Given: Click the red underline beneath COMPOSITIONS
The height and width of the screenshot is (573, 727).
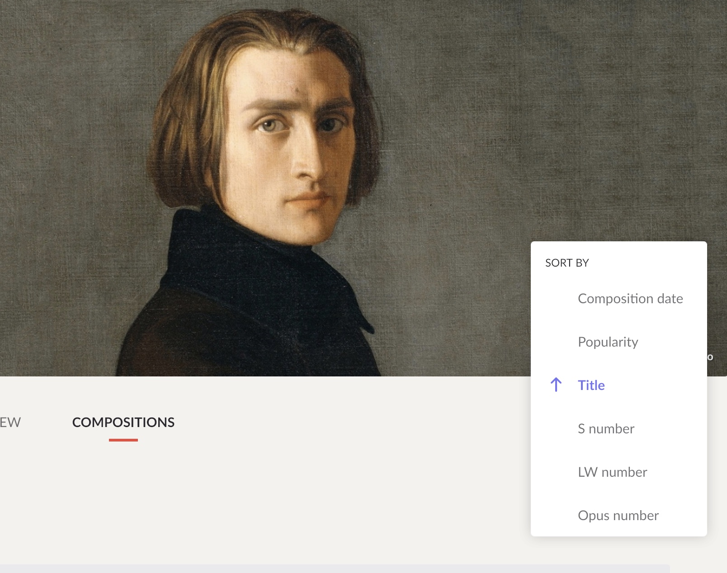Looking at the screenshot, I should 123,440.
